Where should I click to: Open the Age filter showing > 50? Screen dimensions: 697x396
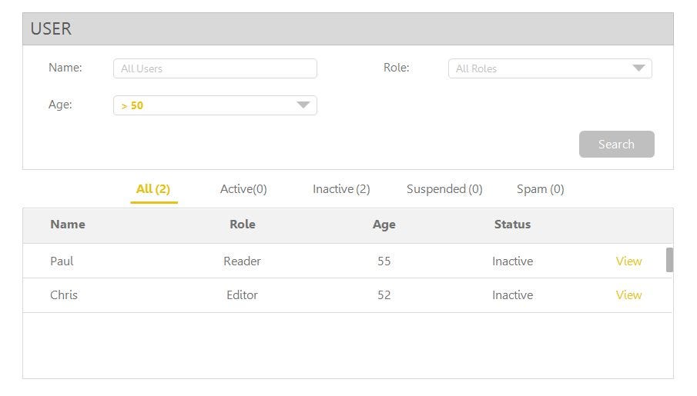[215, 105]
